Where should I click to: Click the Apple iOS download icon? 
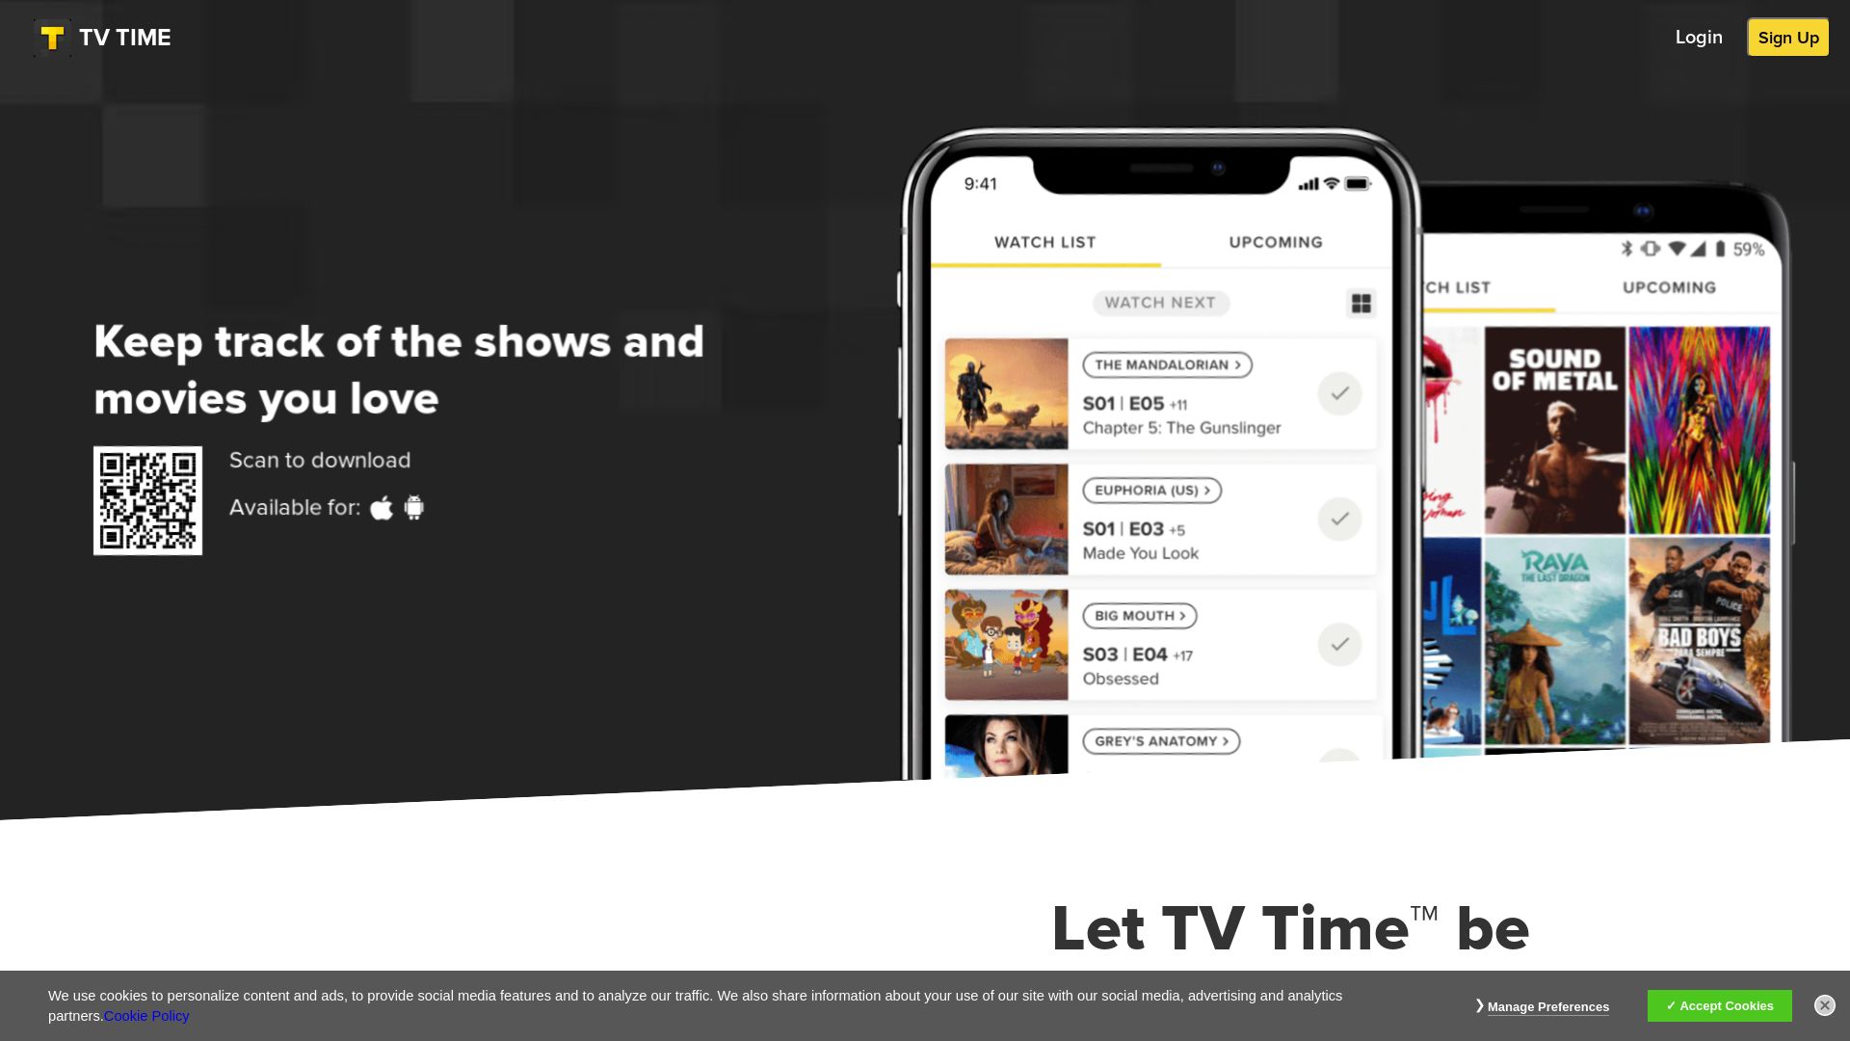(382, 507)
